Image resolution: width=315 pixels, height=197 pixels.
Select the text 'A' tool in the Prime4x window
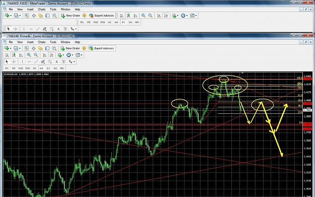pyautogui.click(x=56, y=61)
